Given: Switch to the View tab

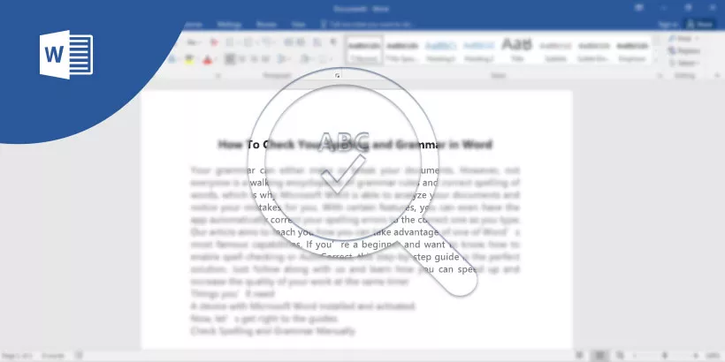Looking at the screenshot, I should 298,25.
